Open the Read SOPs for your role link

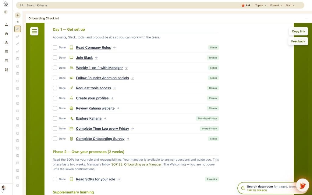95,179
